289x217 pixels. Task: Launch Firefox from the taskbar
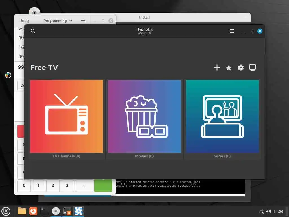(33, 211)
